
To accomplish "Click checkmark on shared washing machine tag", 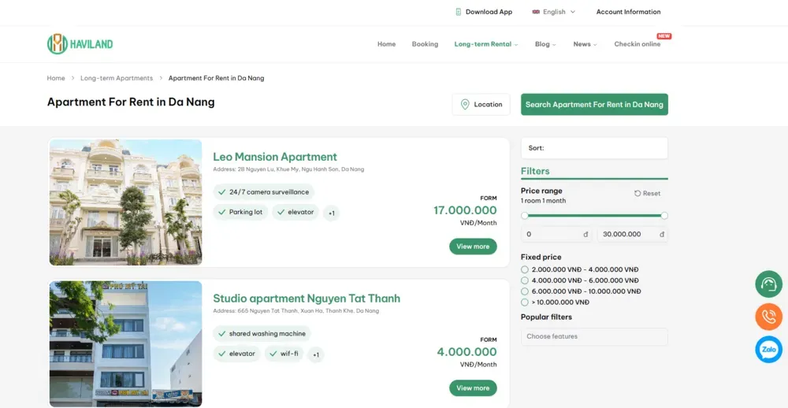I will [x=221, y=334].
